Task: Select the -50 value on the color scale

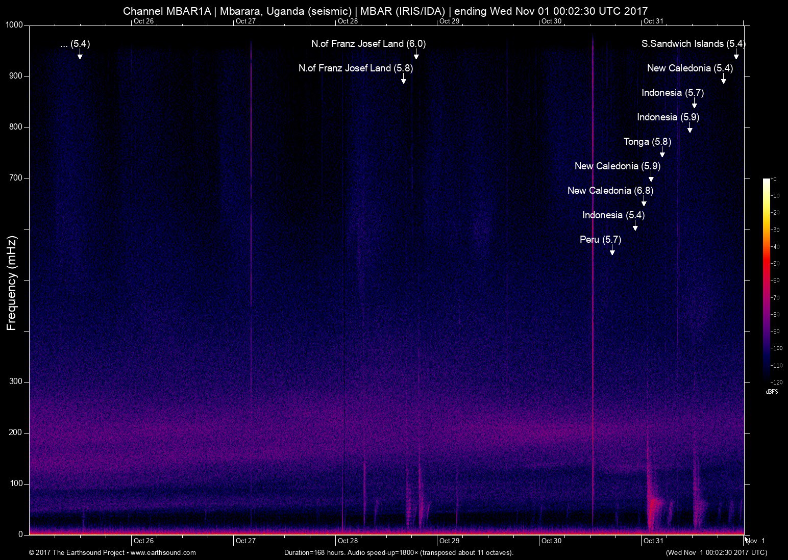Action: (x=775, y=264)
